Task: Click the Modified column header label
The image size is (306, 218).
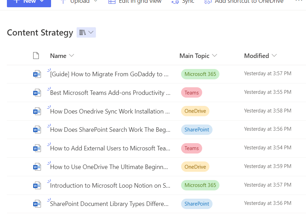Action: pos(256,56)
